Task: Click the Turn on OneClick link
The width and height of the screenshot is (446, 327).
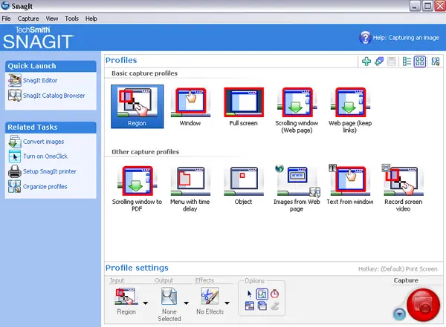Action: point(45,156)
